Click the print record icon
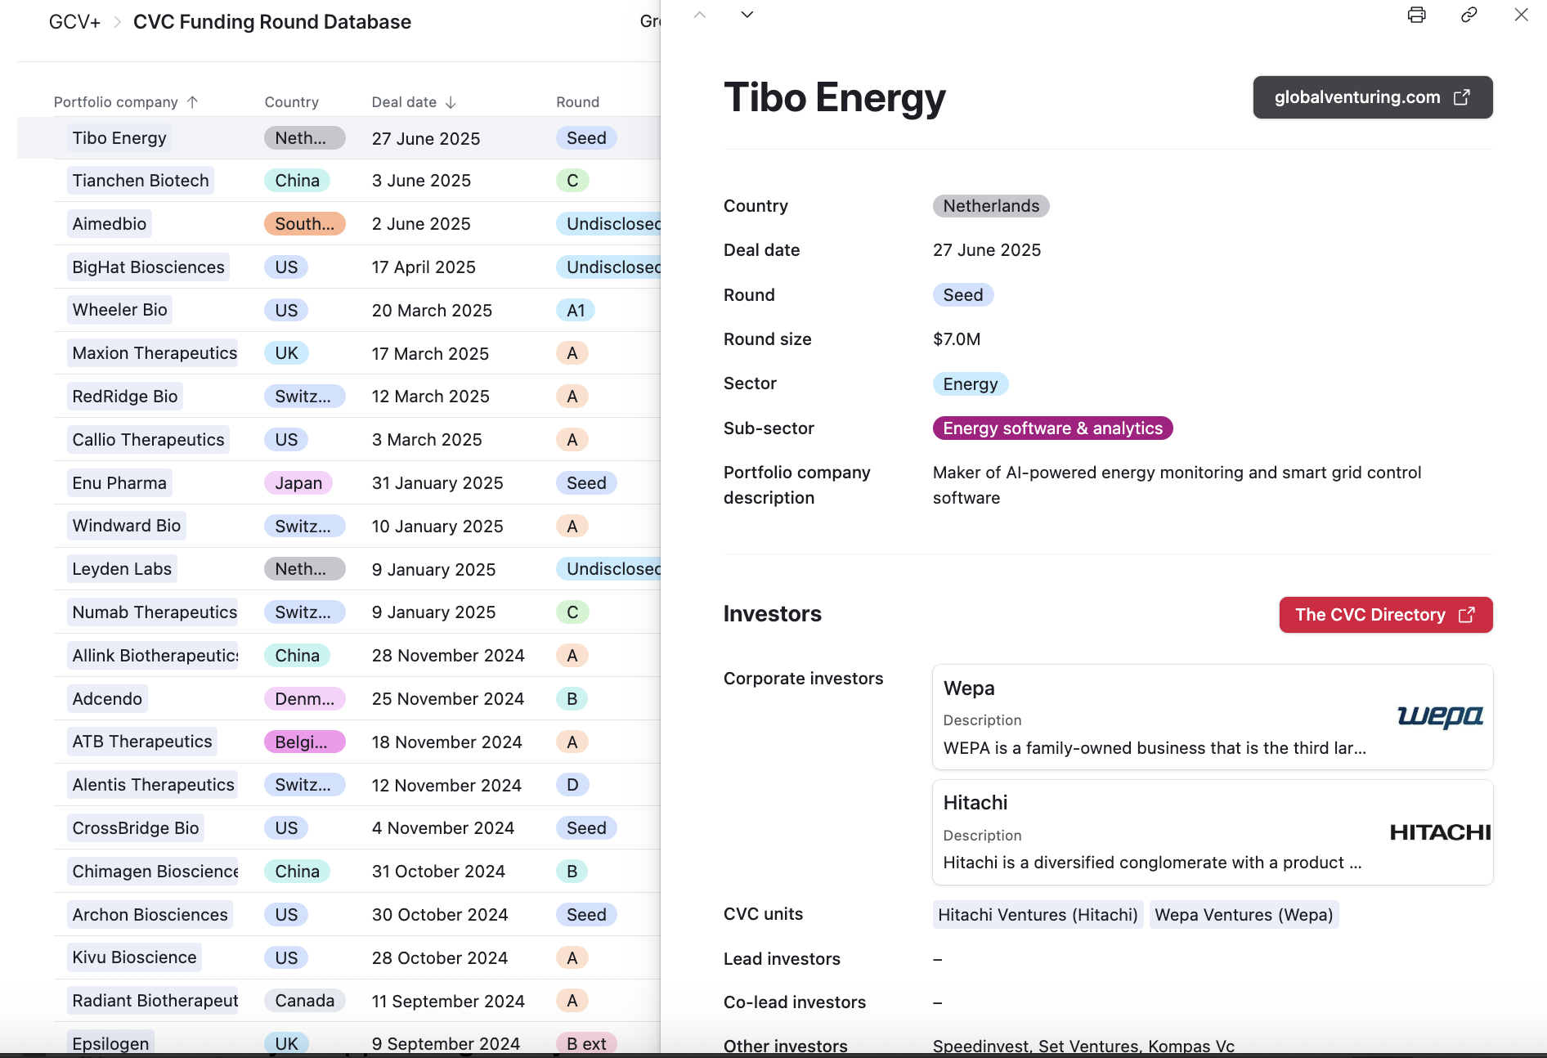 point(1416,15)
